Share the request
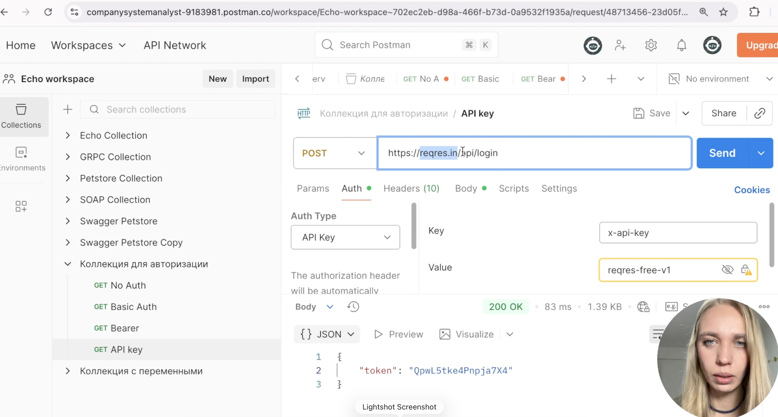 point(724,113)
